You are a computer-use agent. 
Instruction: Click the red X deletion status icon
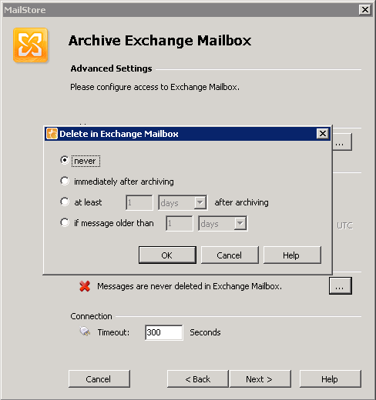(85, 286)
